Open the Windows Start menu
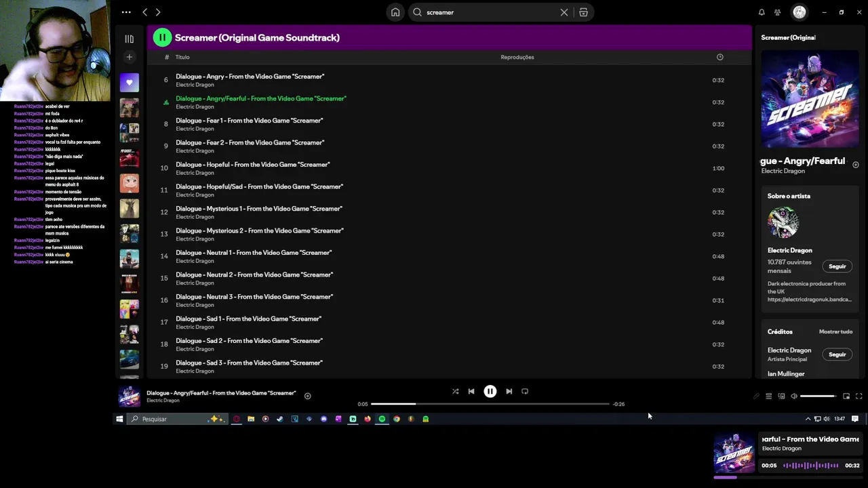 (x=119, y=419)
